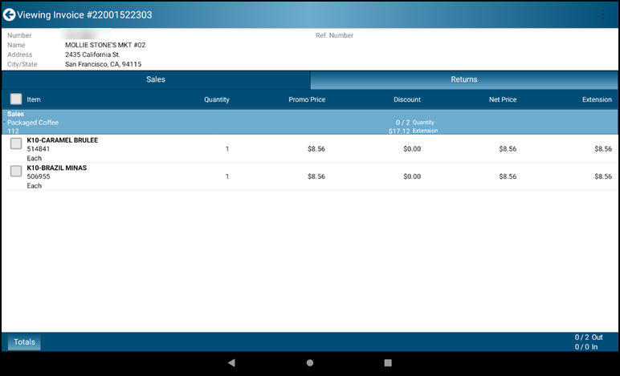Select the Net Price column header

(x=503, y=99)
